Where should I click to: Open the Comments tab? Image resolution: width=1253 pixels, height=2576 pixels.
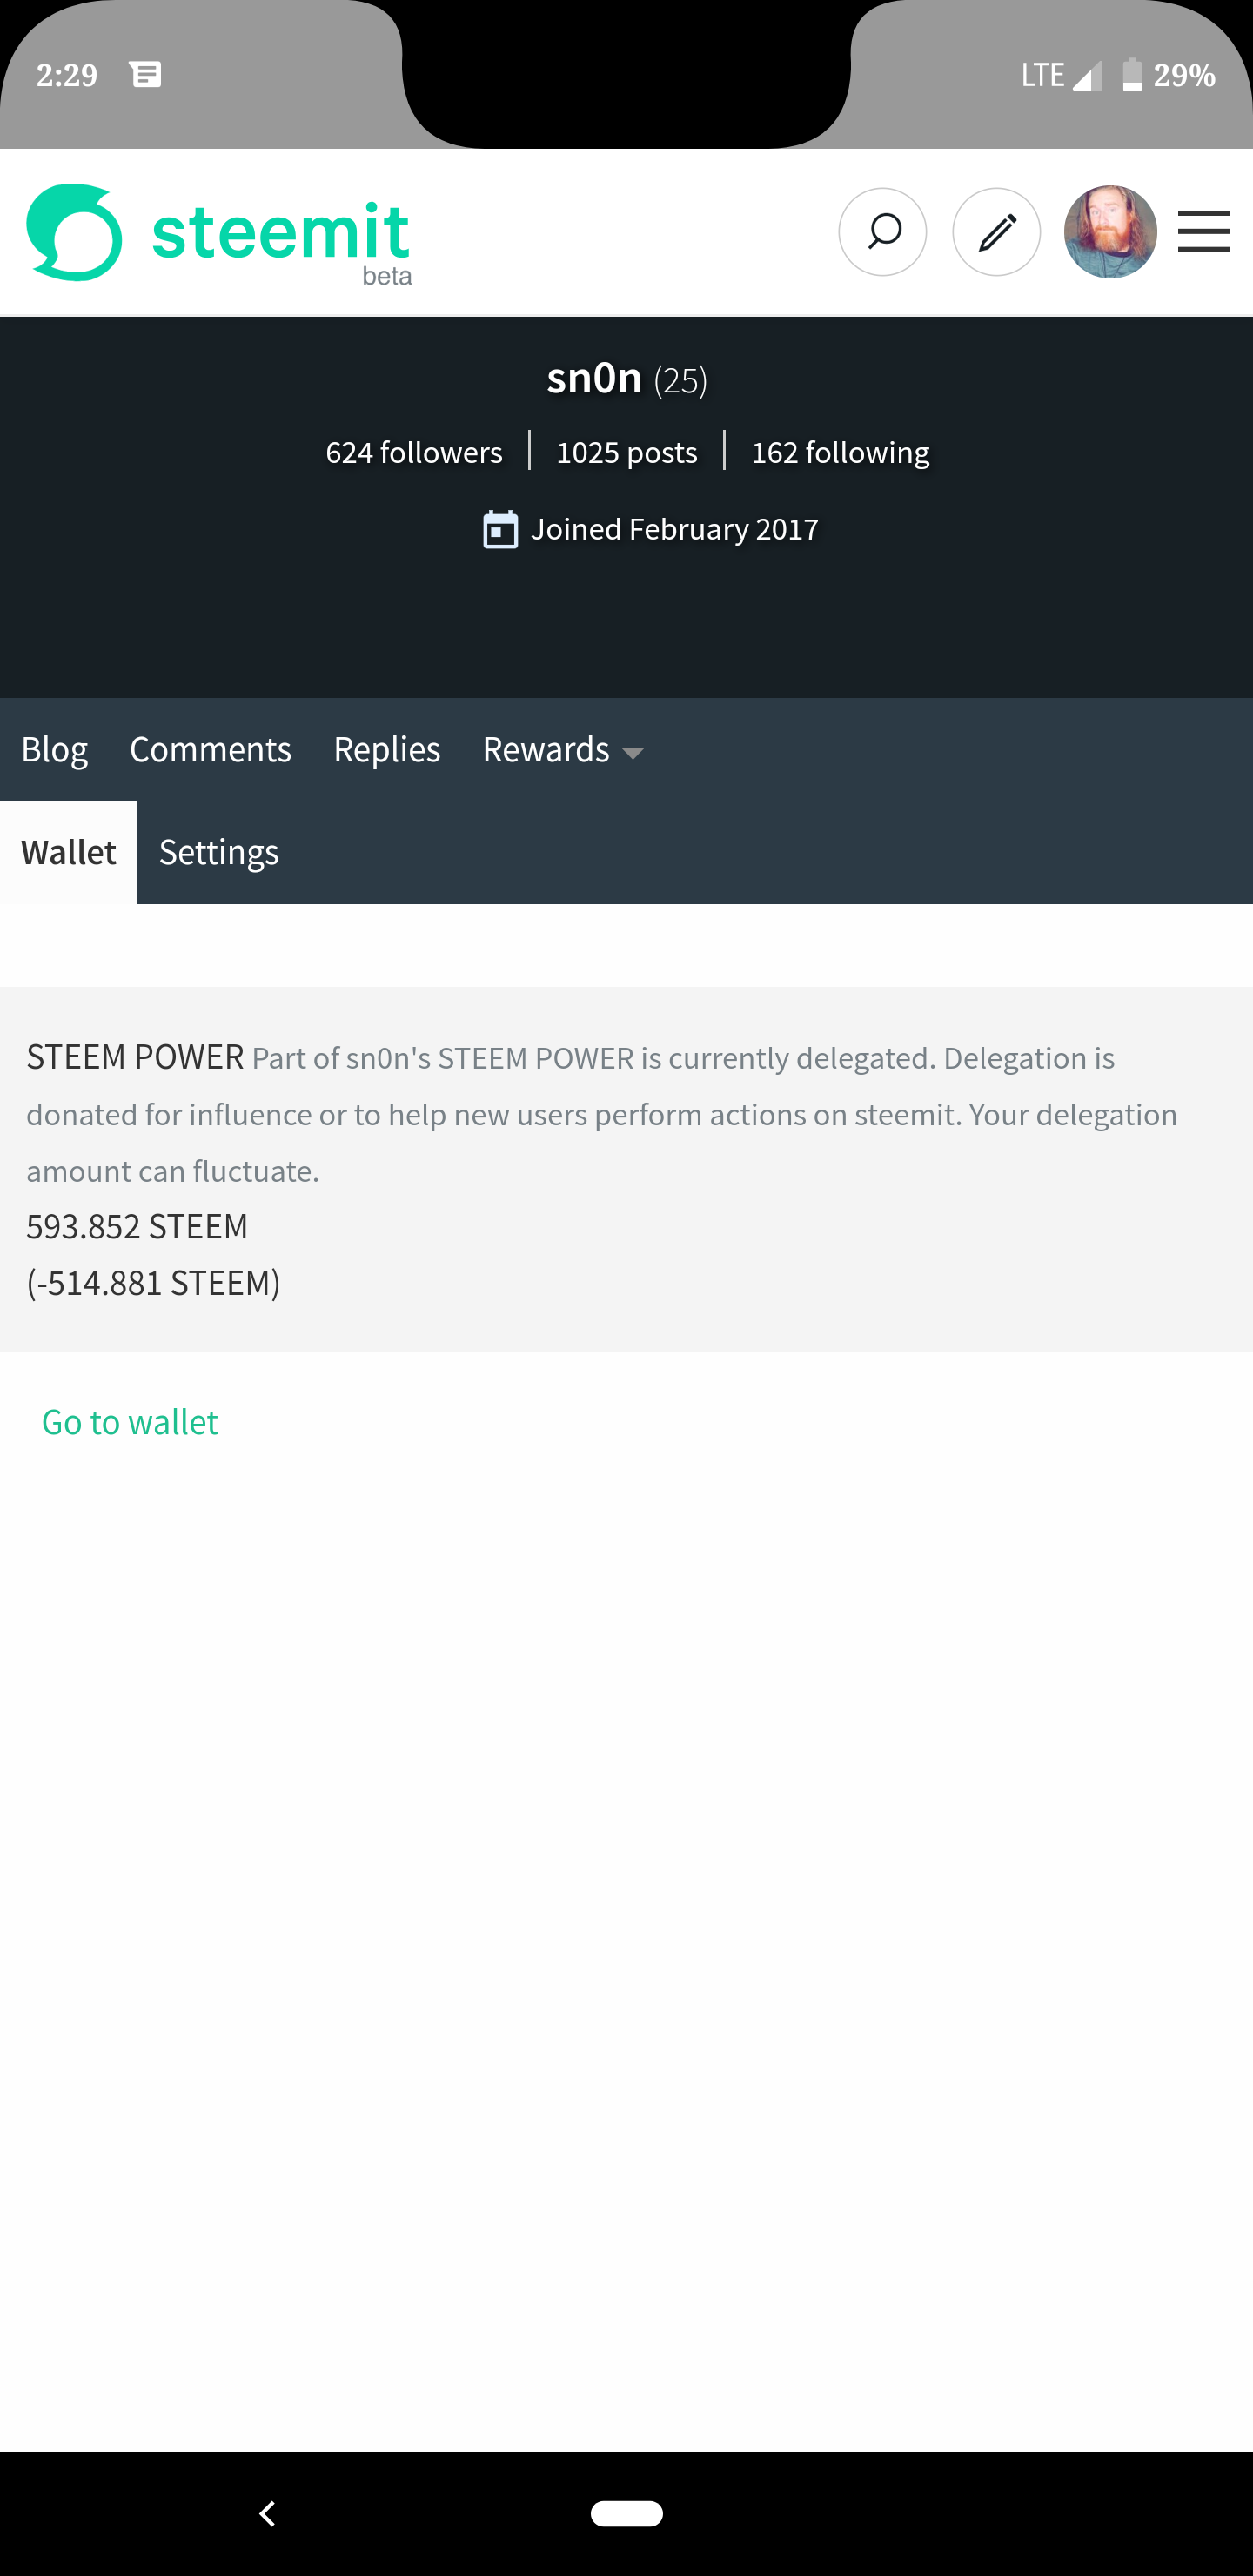point(210,750)
